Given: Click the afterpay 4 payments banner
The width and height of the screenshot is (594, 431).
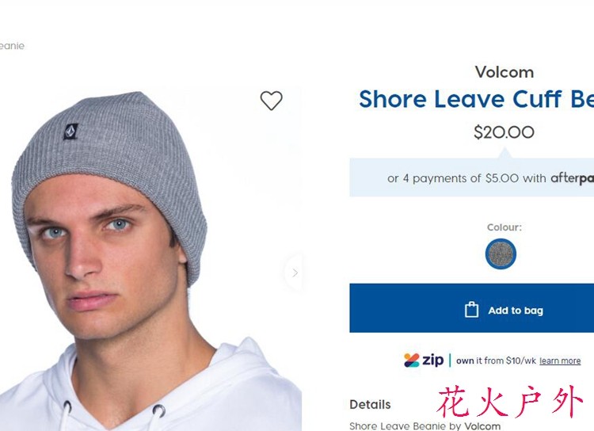Looking at the screenshot, I should tap(472, 177).
